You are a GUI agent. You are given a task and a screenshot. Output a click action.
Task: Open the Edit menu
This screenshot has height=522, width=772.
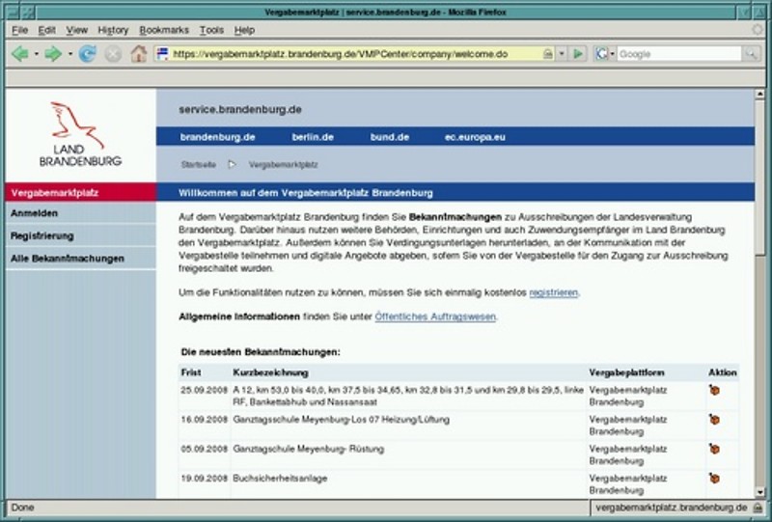coord(46,30)
